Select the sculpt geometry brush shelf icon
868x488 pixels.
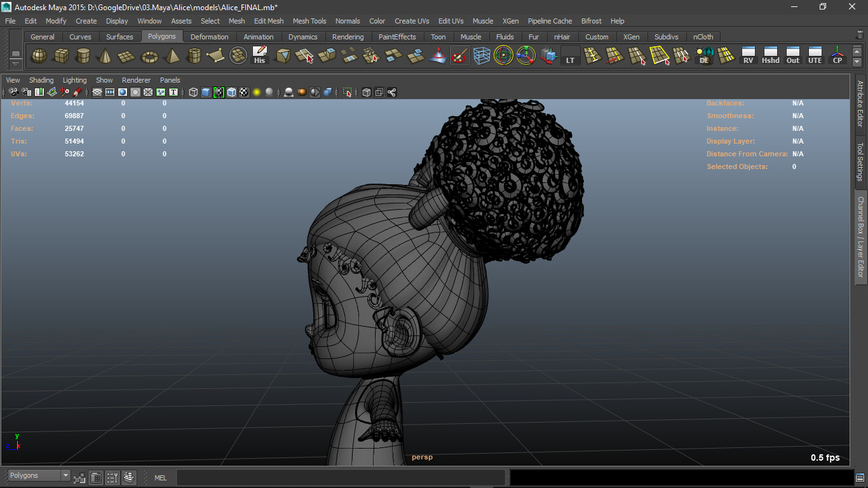pos(459,57)
